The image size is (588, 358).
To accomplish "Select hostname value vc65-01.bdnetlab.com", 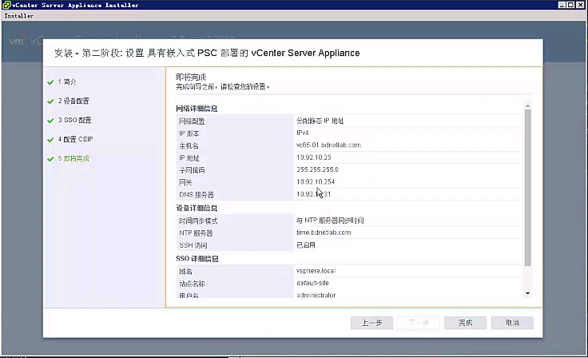I will point(328,145).
